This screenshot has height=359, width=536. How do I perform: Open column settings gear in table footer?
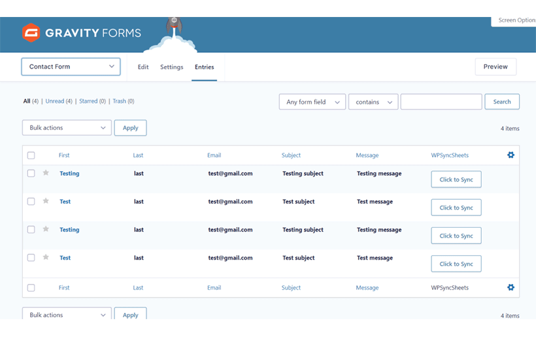pos(511,287)
